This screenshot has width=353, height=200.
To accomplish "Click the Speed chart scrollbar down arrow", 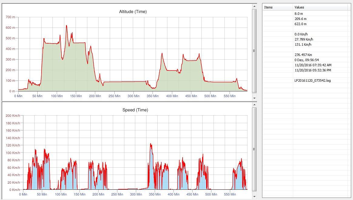I will [254, 196].
